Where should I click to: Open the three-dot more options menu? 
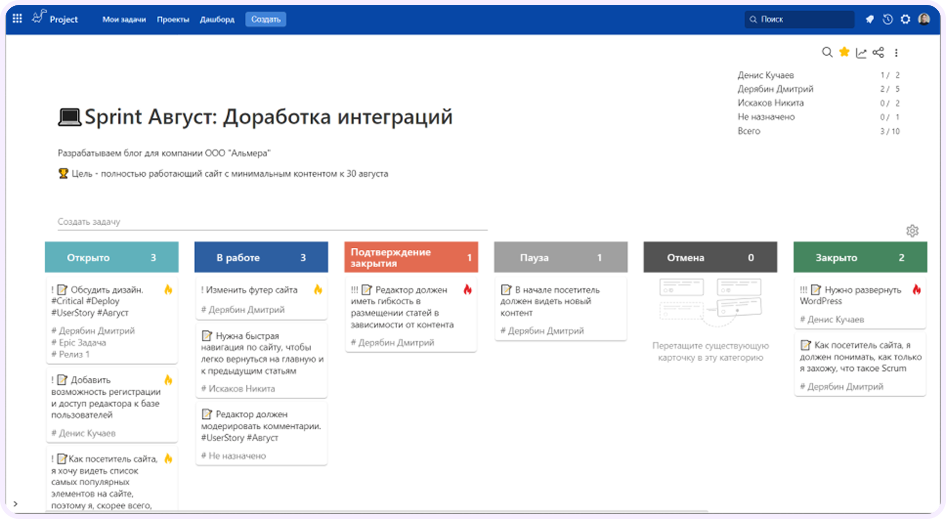896,53
